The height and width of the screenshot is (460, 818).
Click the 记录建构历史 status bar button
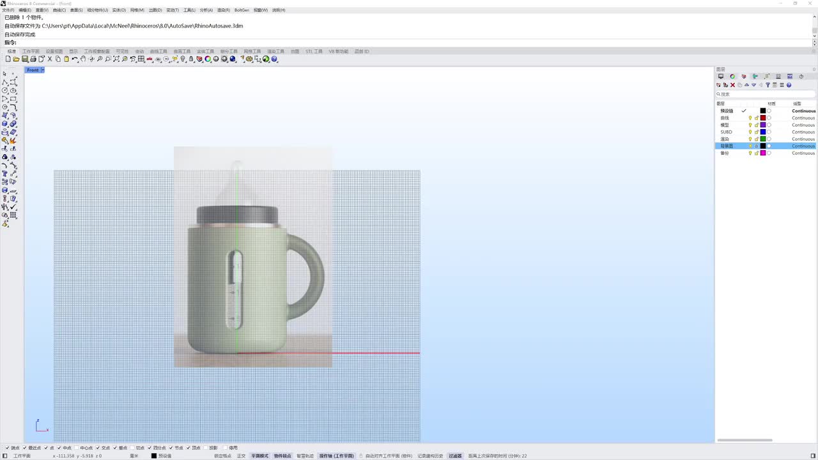click(x=430, y=456)
